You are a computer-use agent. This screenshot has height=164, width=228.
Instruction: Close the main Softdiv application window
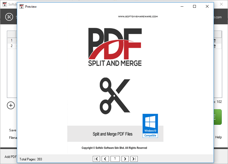click(x=221, y=4)
